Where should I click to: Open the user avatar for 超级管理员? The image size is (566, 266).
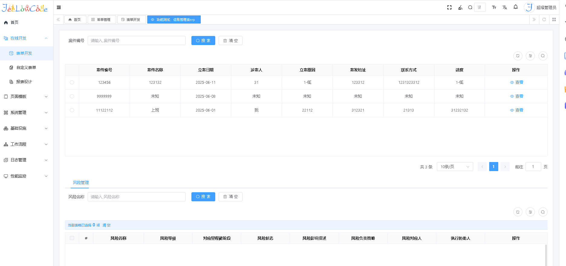pos(529,7)
